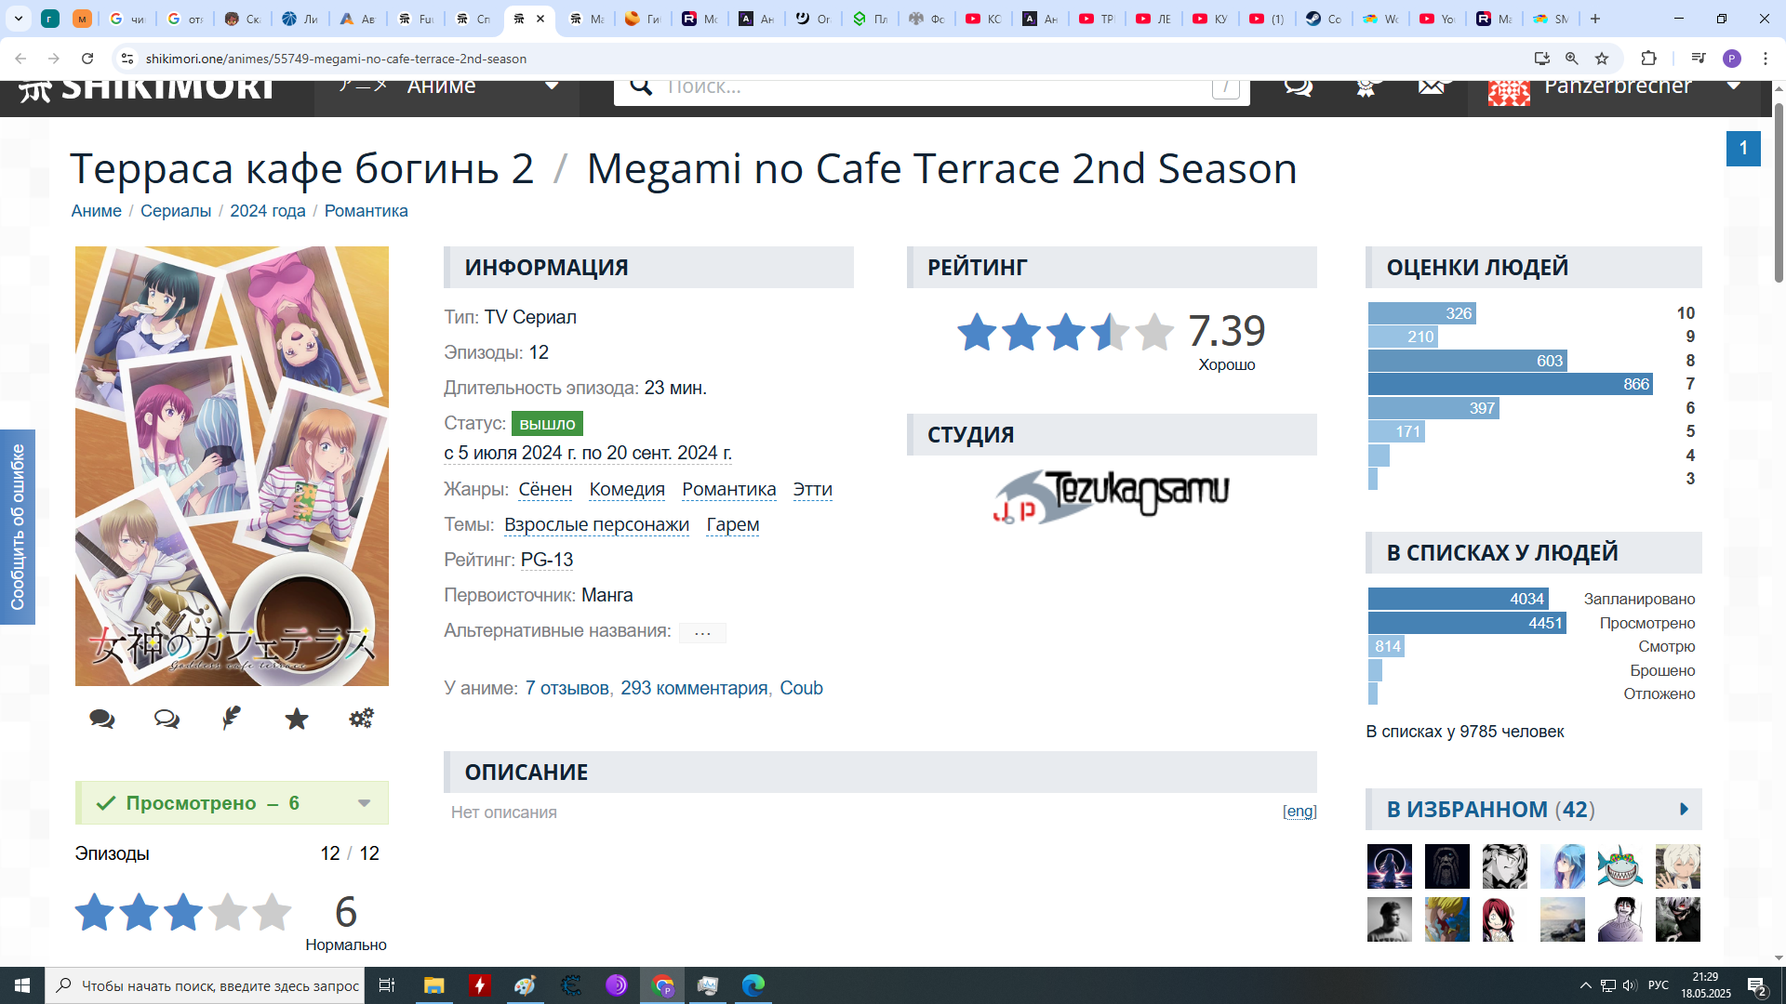Switch keyboard language РУС in tray

coord(1659,985)
